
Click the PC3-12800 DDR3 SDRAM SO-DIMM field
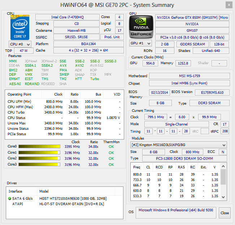click(184, 158)
